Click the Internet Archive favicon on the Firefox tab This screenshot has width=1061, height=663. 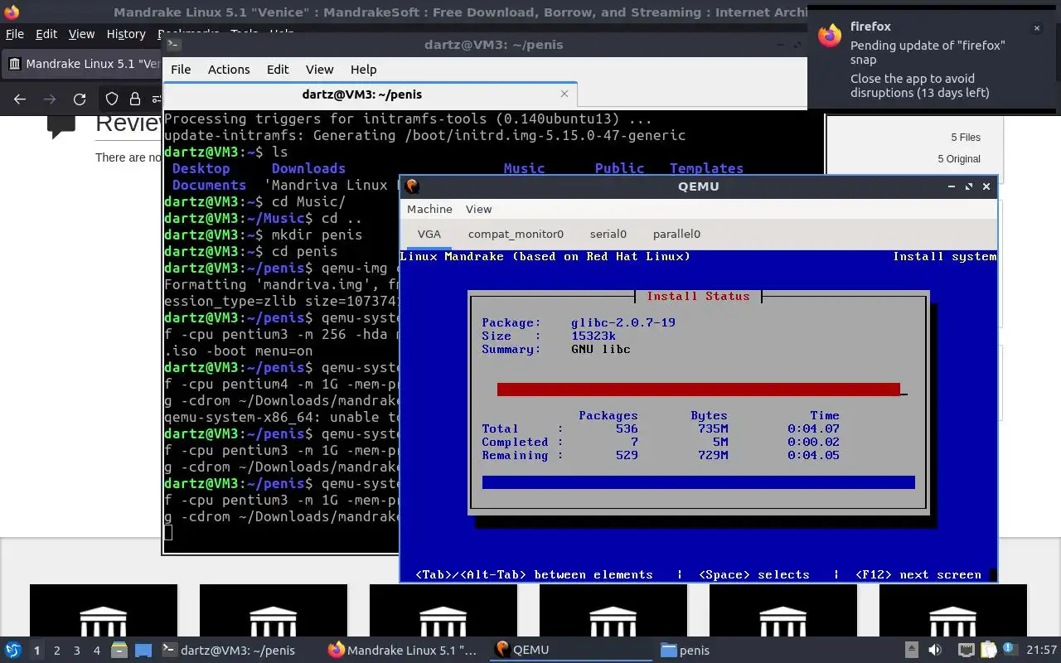(x=14, y=64)
